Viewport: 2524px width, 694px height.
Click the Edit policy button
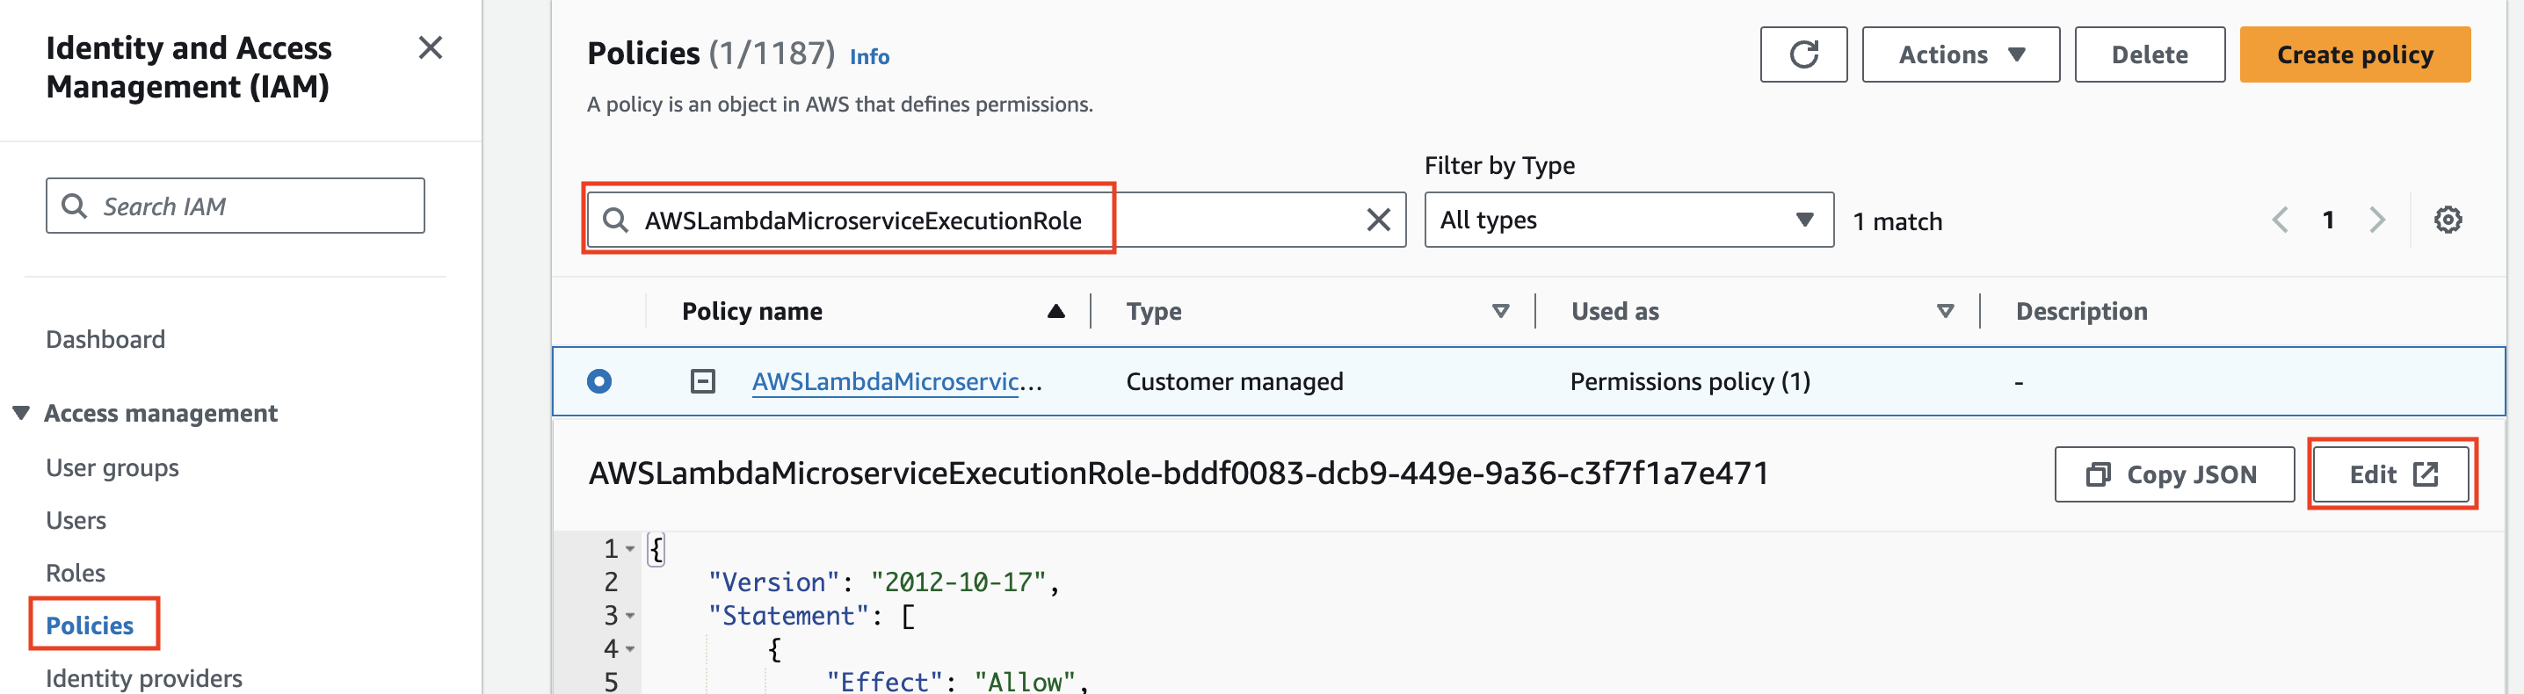[x=2391, y=474]
